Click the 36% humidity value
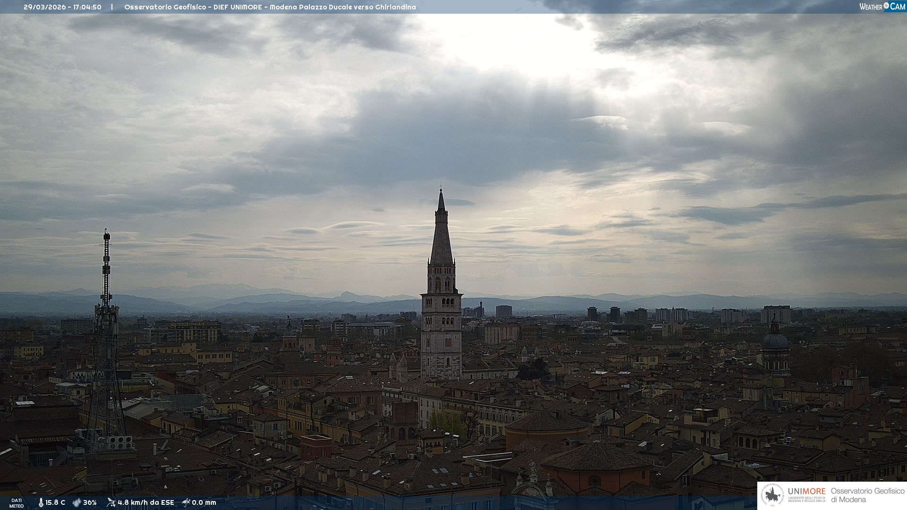The height and width of the screenshot is (510, 907). [x=90, y=502]
